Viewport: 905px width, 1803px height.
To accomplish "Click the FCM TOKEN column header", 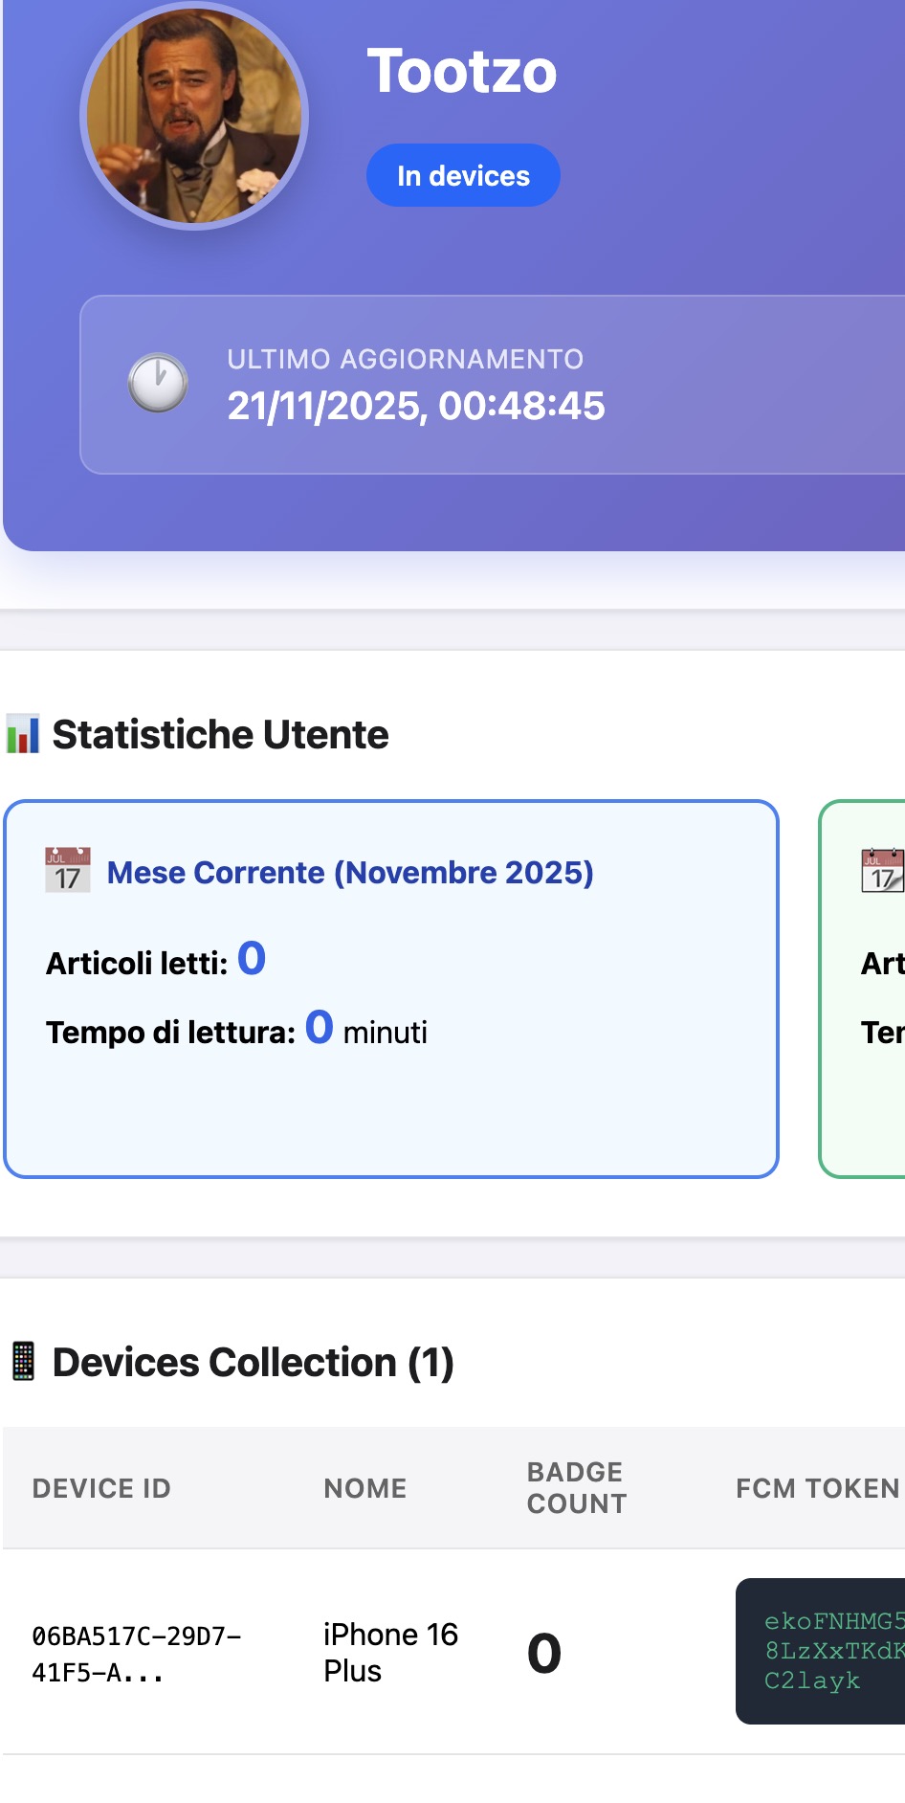I will click(x=817, y=1488).
